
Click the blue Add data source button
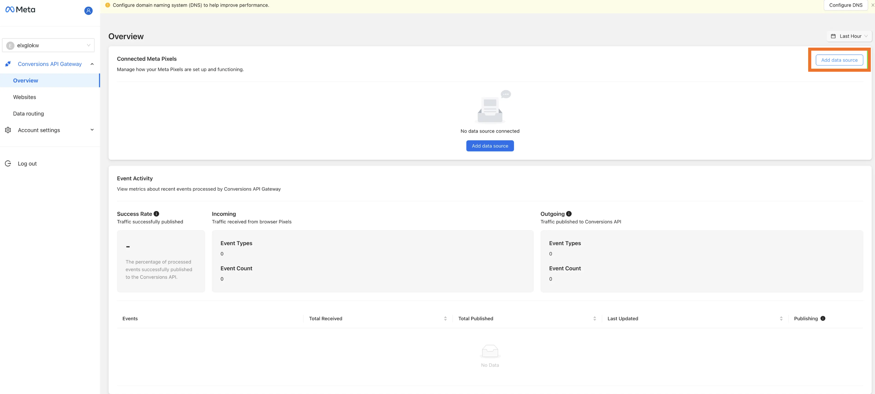pyautogui.click(x=490, y=146)
